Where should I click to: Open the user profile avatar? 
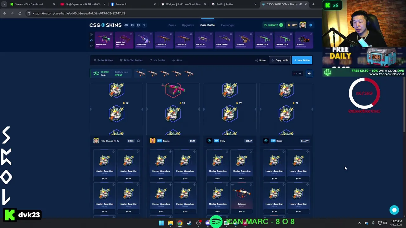[303, 25]
